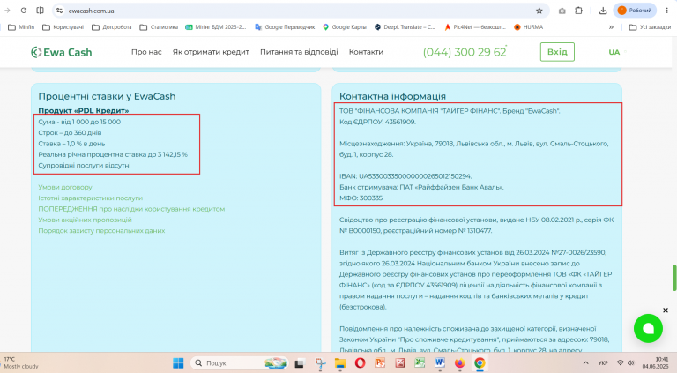Open Task View in taskbar
The width and height of the screenshot is (677, 373).
pyautogui.click(x=299, y=363)
